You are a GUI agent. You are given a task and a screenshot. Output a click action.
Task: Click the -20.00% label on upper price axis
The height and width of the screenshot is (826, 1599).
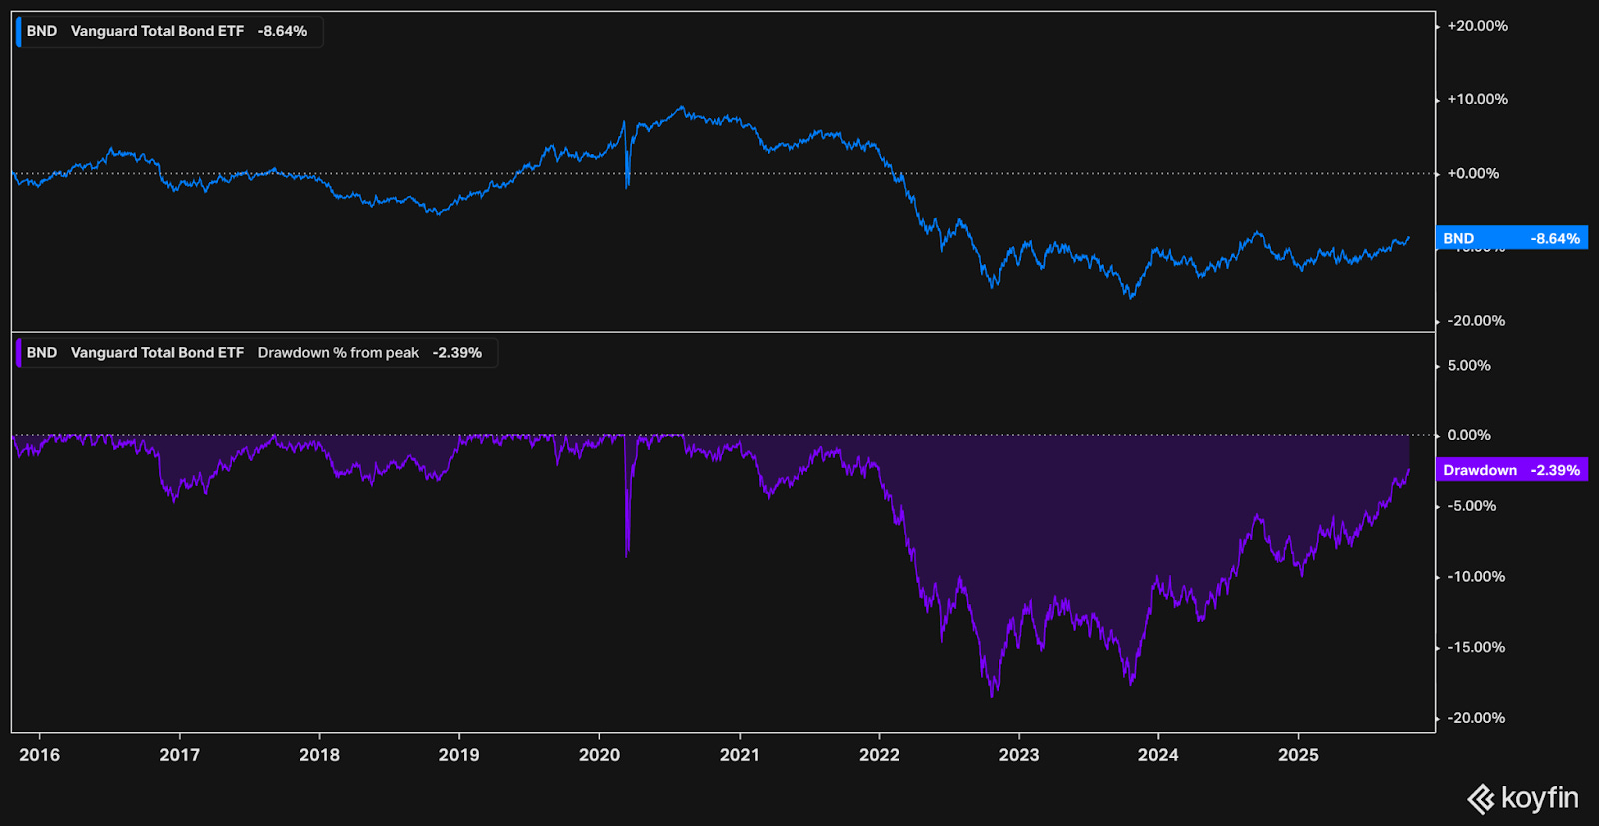pos(1476,321)
